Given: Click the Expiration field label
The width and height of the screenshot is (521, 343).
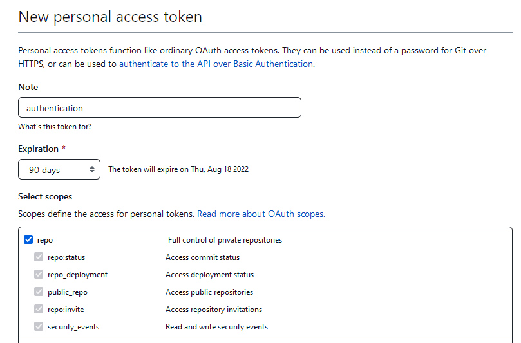Looking at the screenshot, I should (38, 149).
